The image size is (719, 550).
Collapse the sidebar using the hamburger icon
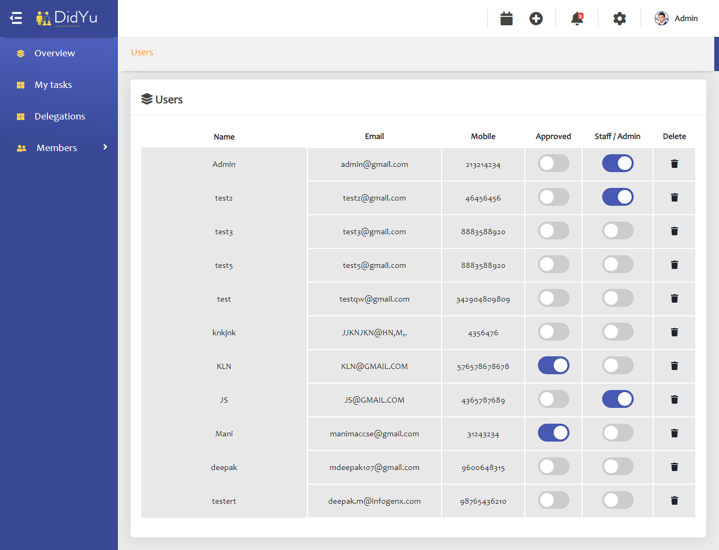[x=16, y=18]
